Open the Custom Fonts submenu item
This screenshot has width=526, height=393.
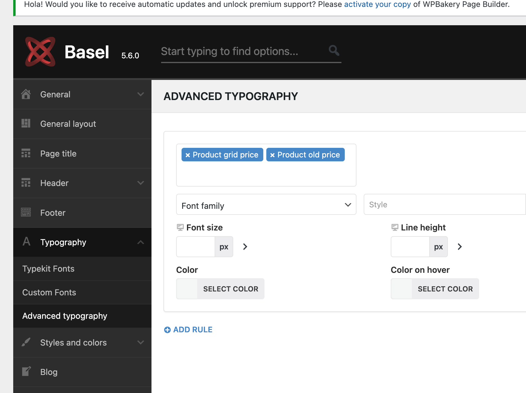point(49,292)
